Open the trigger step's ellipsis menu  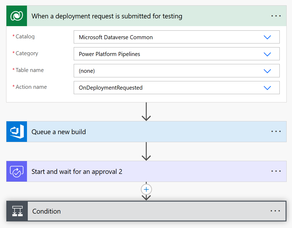(x=276, y=16)
